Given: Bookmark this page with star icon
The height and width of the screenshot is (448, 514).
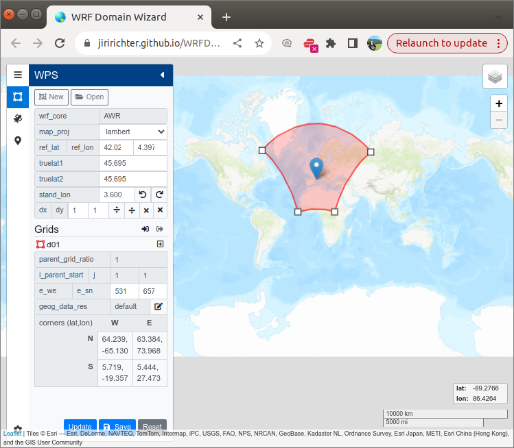Looking at the screenshot, I should (259, 43).
